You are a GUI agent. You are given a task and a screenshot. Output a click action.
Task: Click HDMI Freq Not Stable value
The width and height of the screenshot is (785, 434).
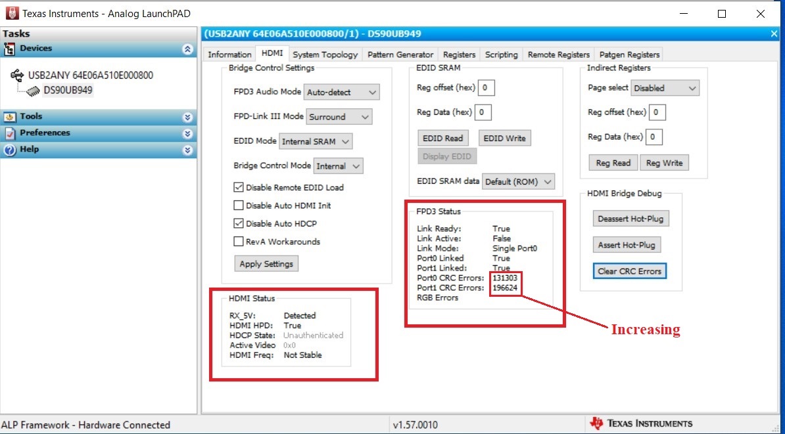pyautogui.click(x=303, y=355)
